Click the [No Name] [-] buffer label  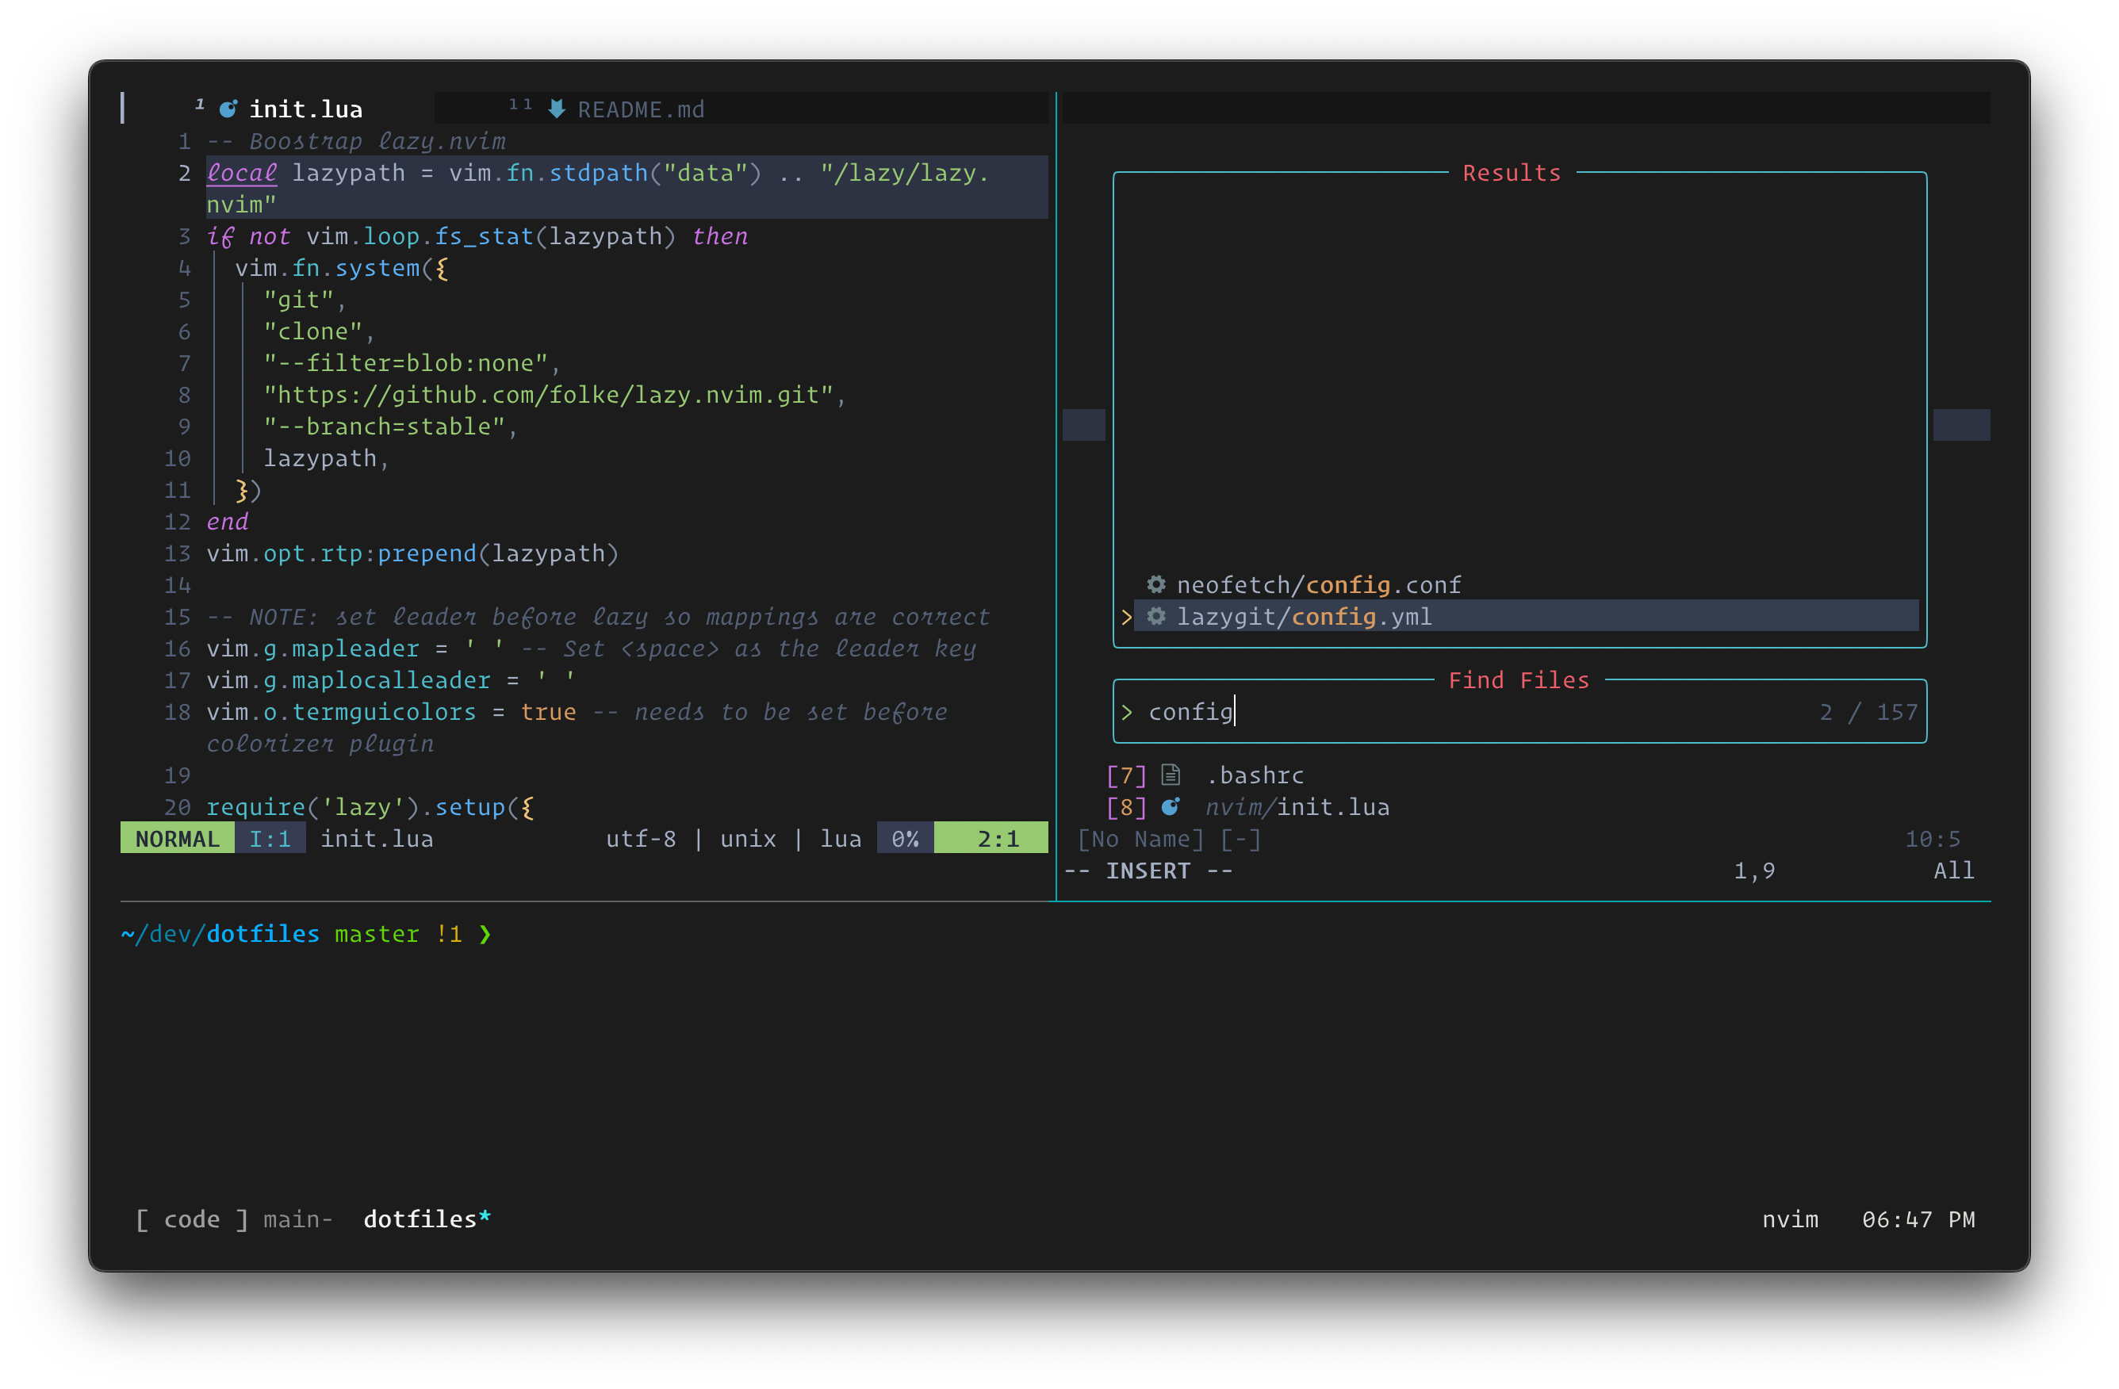1169,838
